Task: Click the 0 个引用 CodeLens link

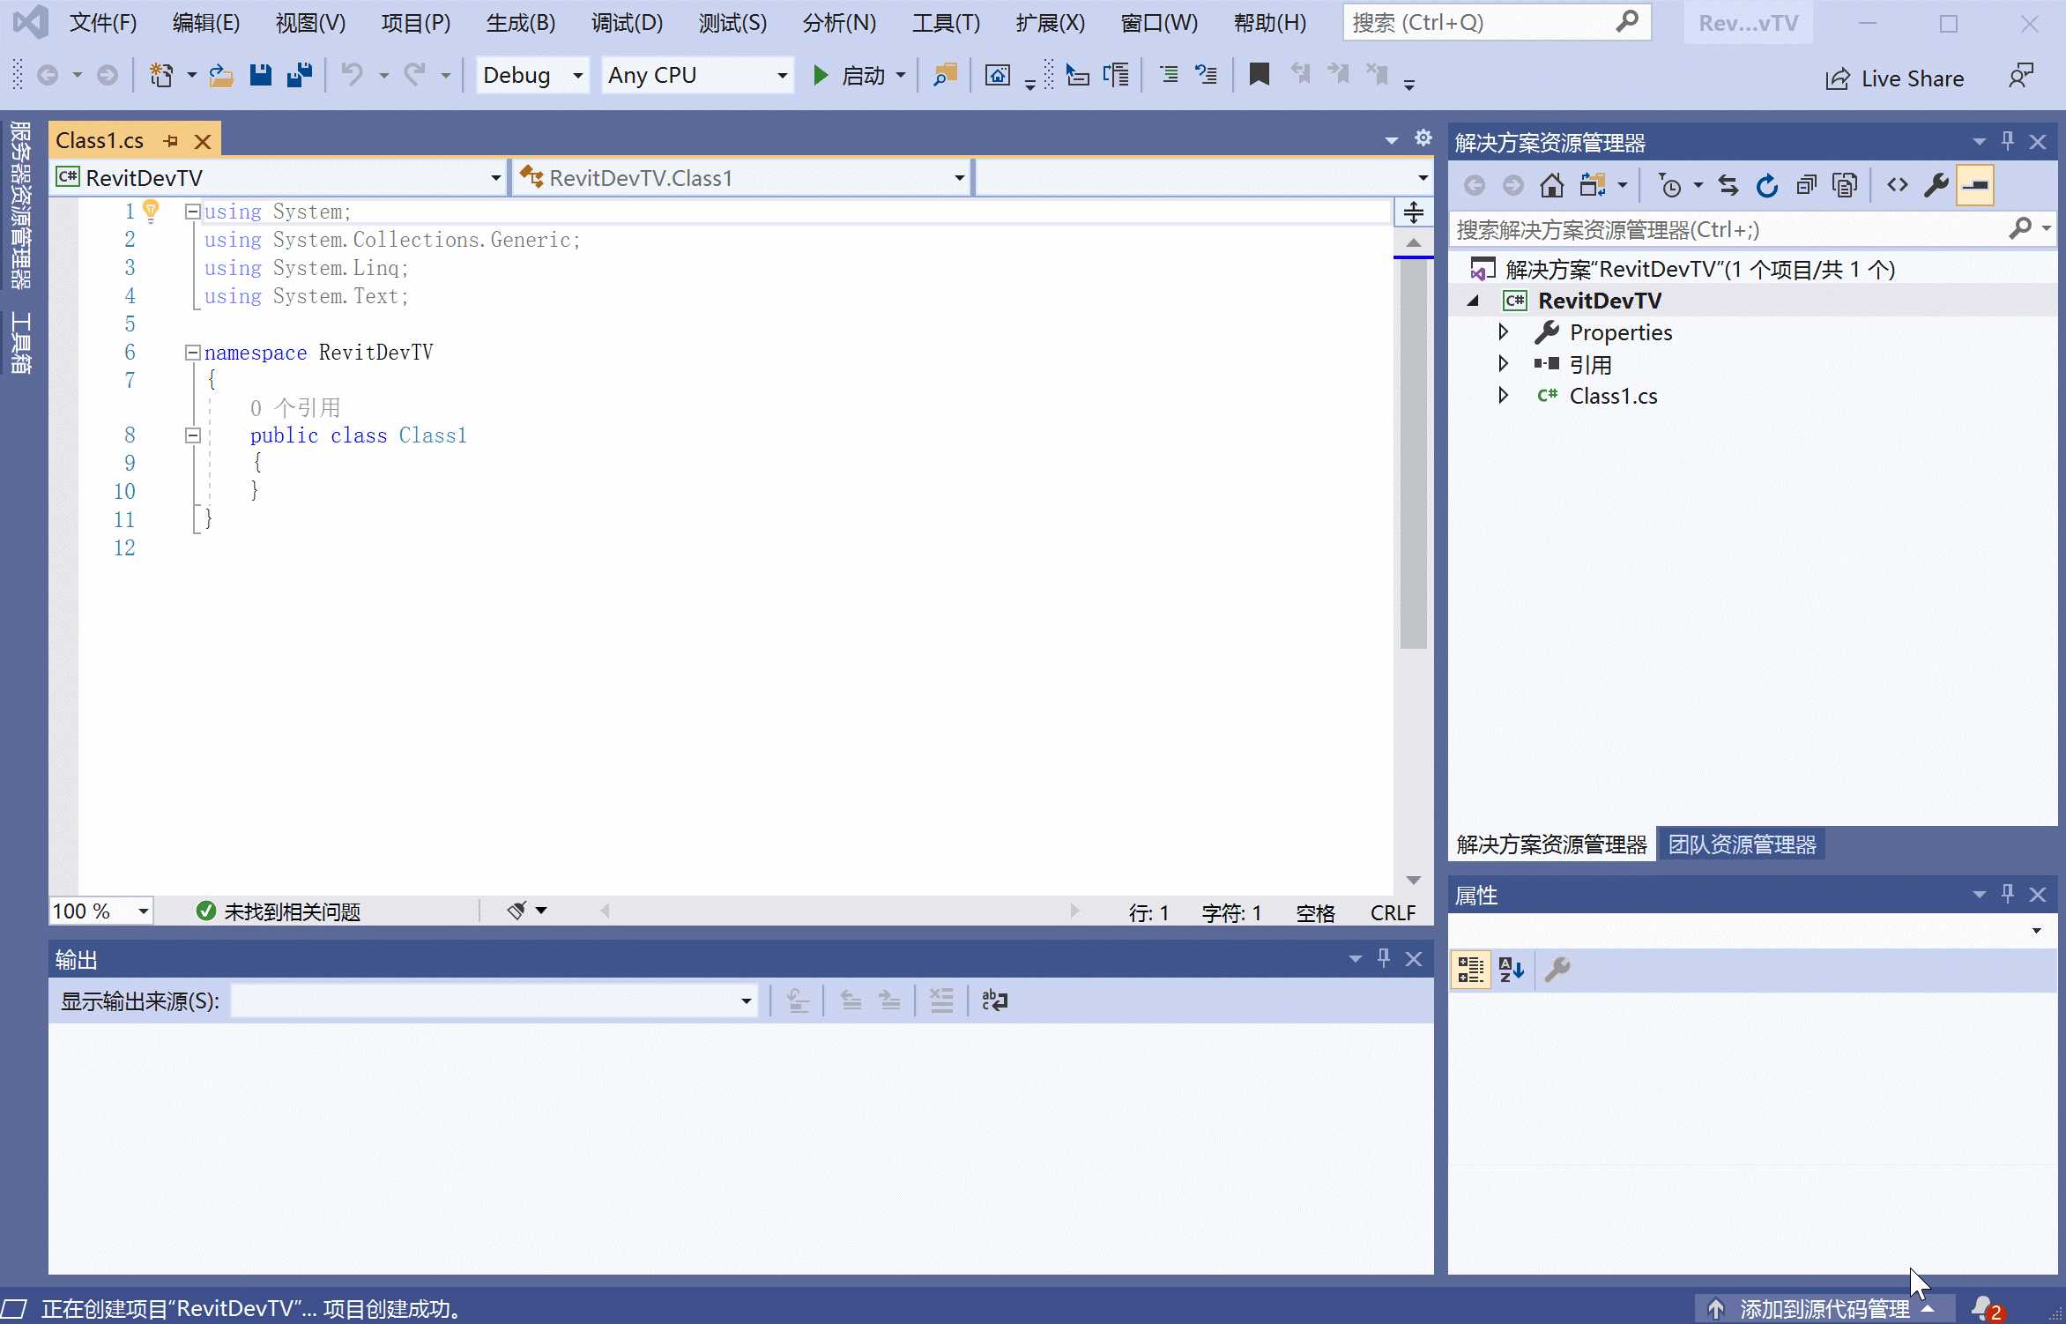Action: [295, 408]
